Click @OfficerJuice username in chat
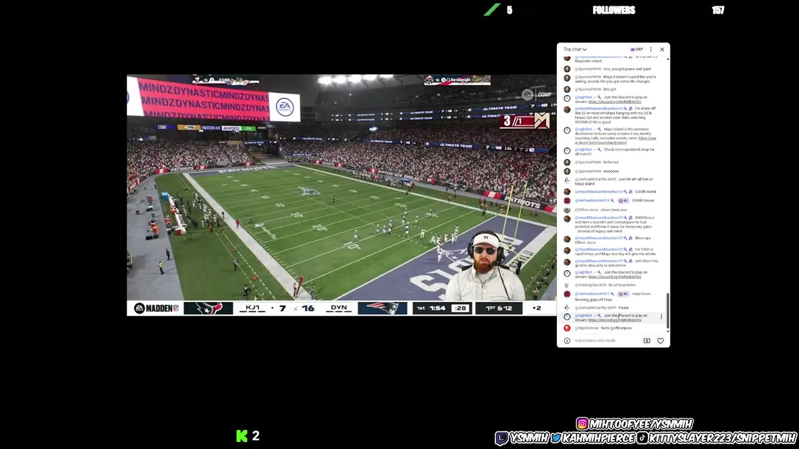 click(x=586, y=210)
